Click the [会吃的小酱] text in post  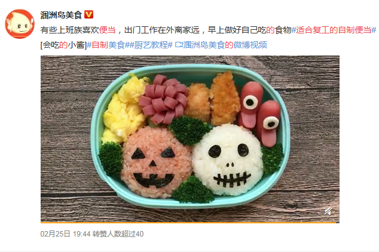pyautogui.click(x=63, y=45)
